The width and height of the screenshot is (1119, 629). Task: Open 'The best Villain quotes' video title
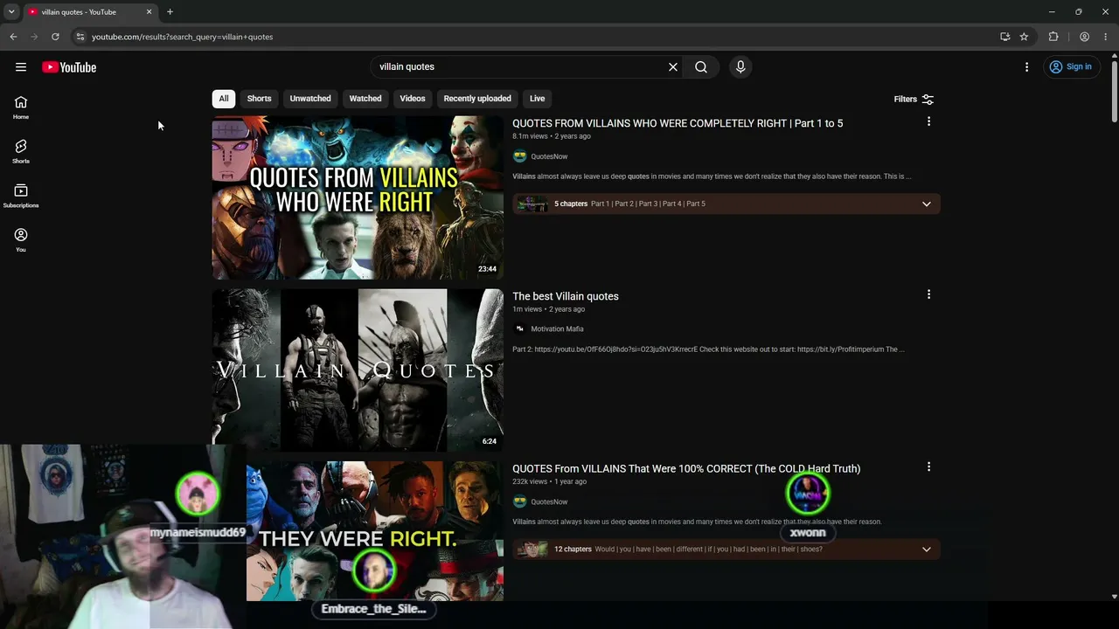tap(566, 297)
